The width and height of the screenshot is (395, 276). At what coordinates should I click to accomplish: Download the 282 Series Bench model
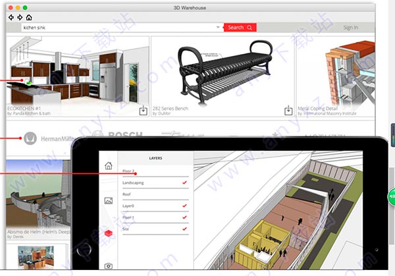(288, 111)
